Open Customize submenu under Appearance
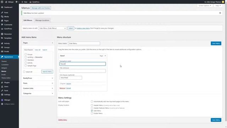 [5, 65]
